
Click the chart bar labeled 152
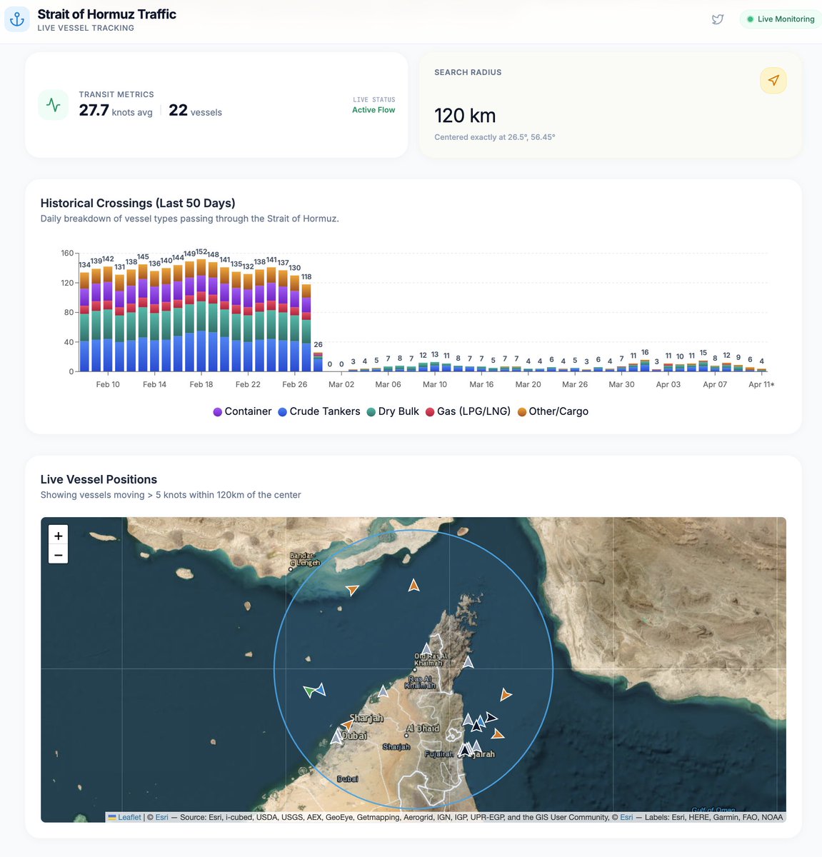pos(201,315)
